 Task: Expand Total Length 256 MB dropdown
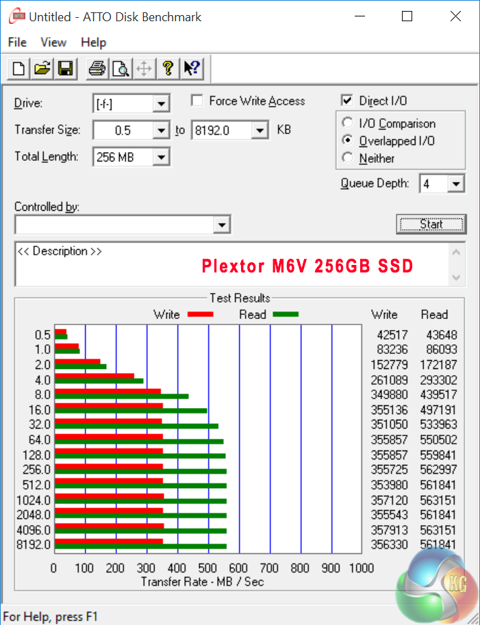[x=161, y=157]
